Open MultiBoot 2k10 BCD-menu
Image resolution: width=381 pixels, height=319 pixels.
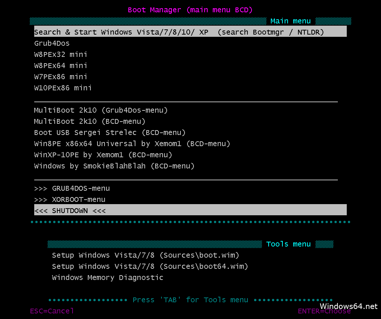point(89,121)
